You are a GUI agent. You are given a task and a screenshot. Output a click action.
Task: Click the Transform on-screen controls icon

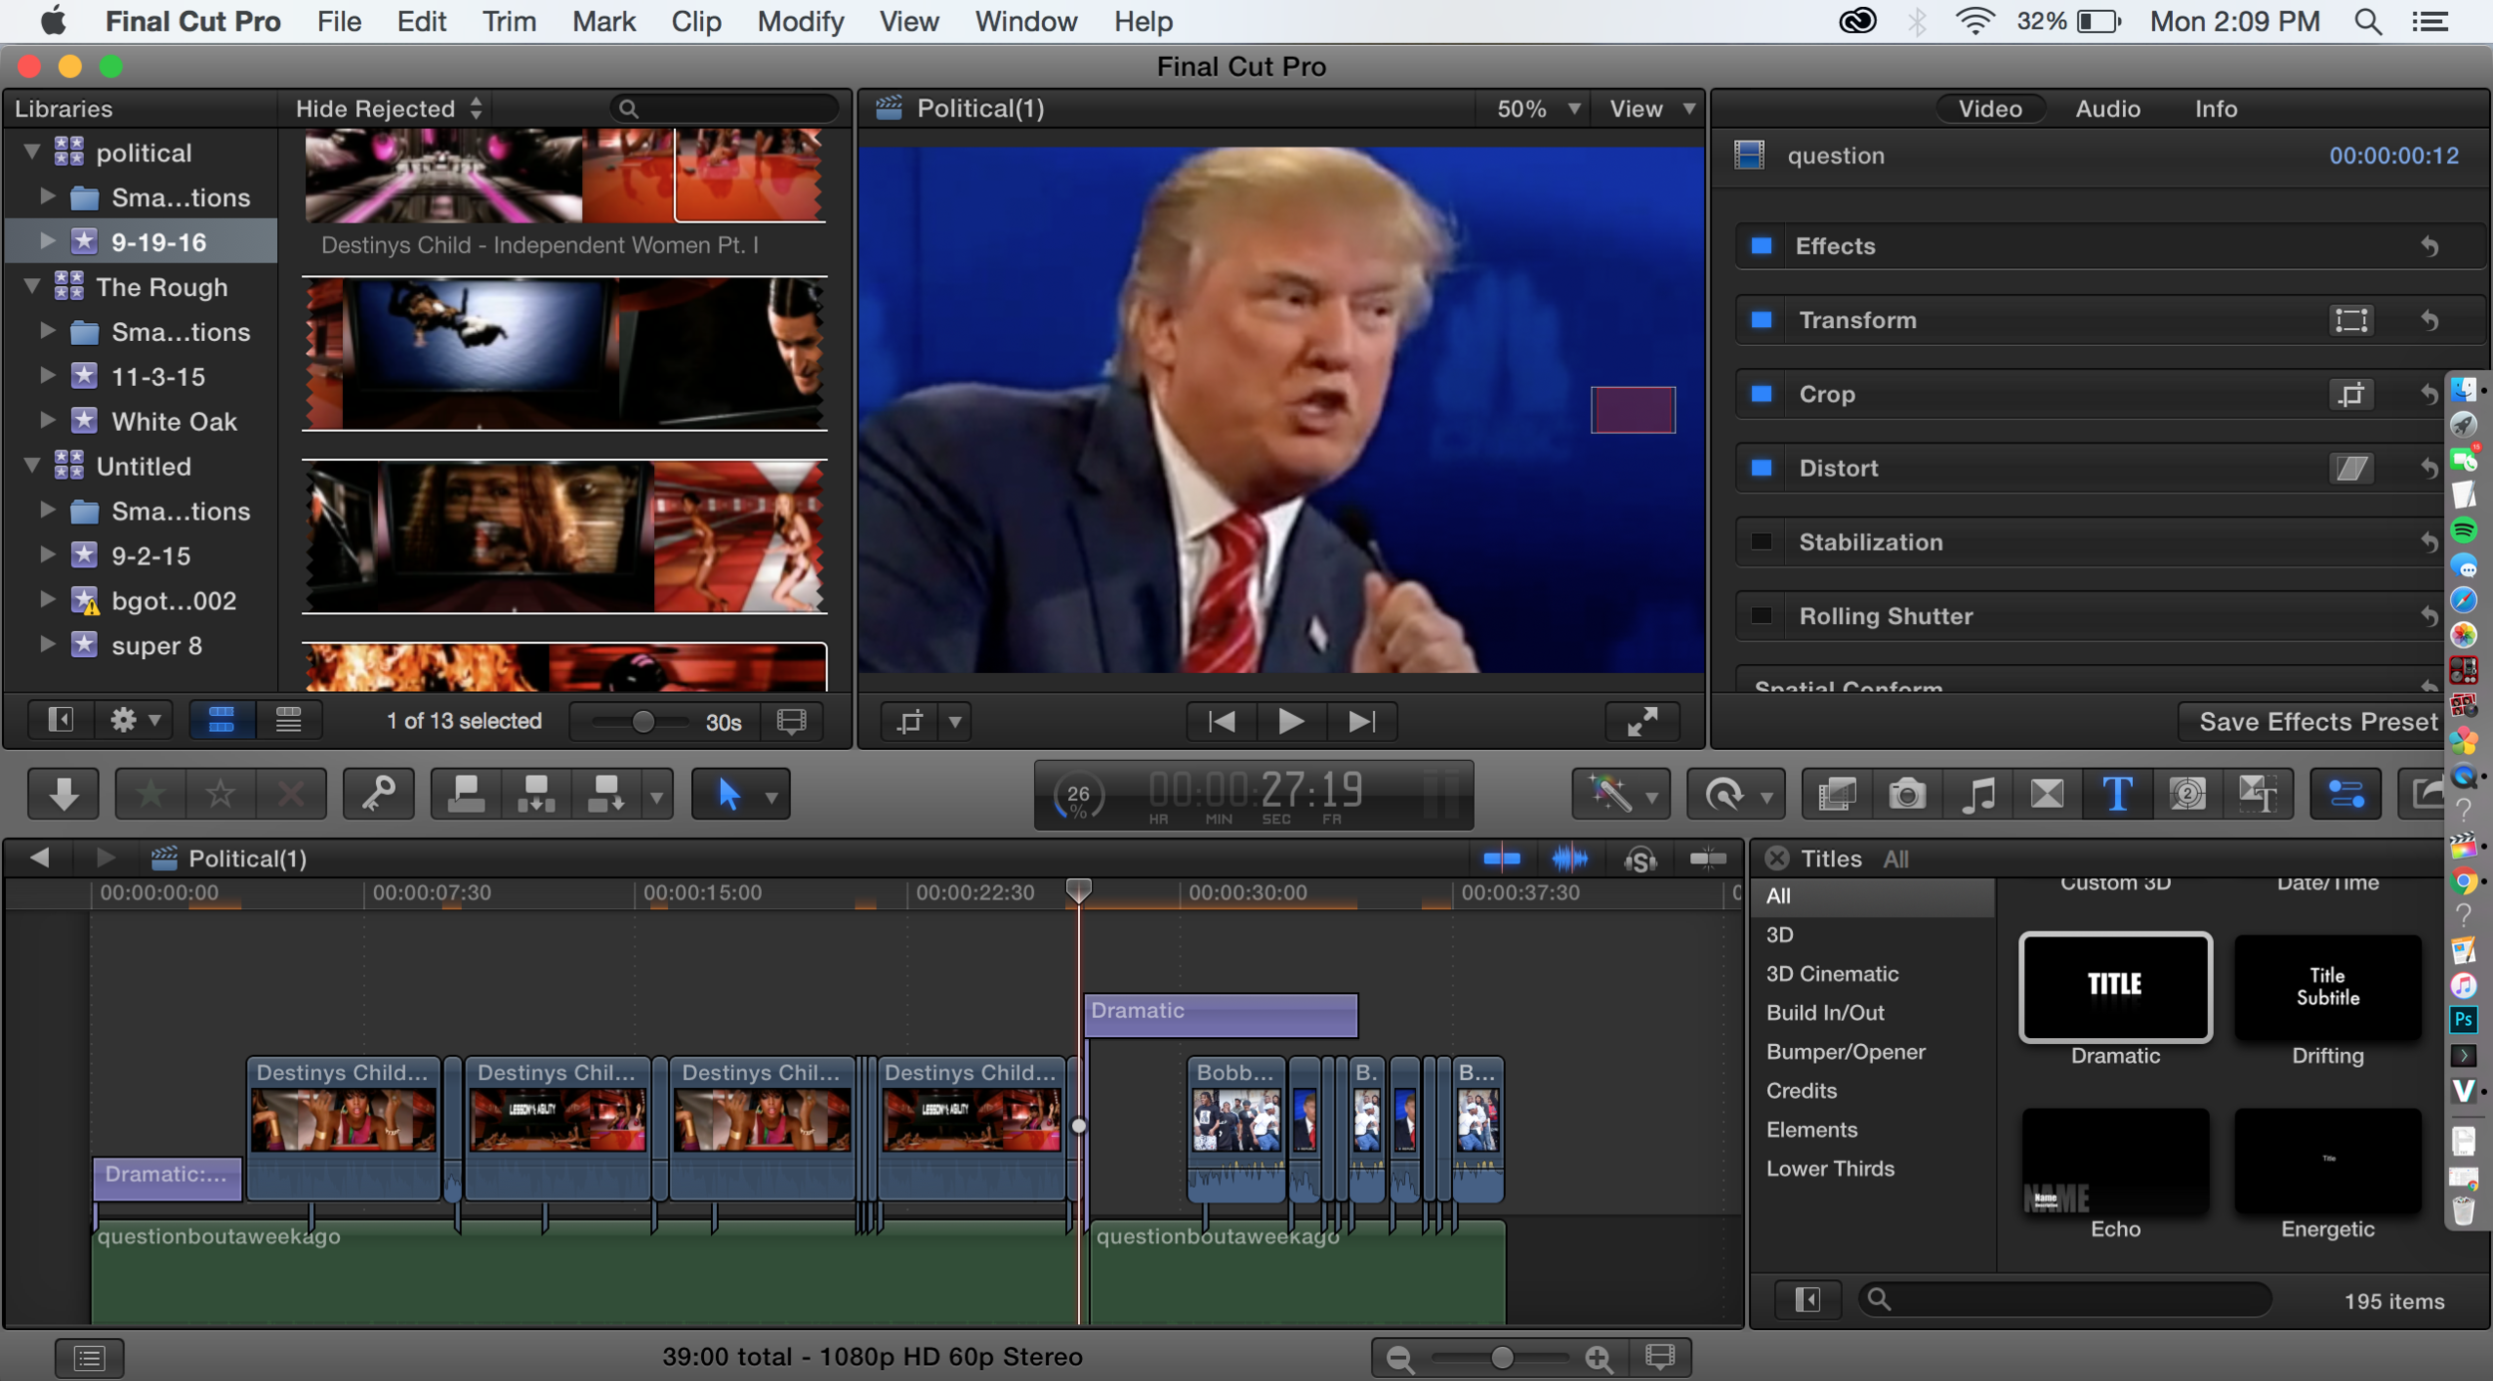pyautogui.click(x=2351, y=320)
